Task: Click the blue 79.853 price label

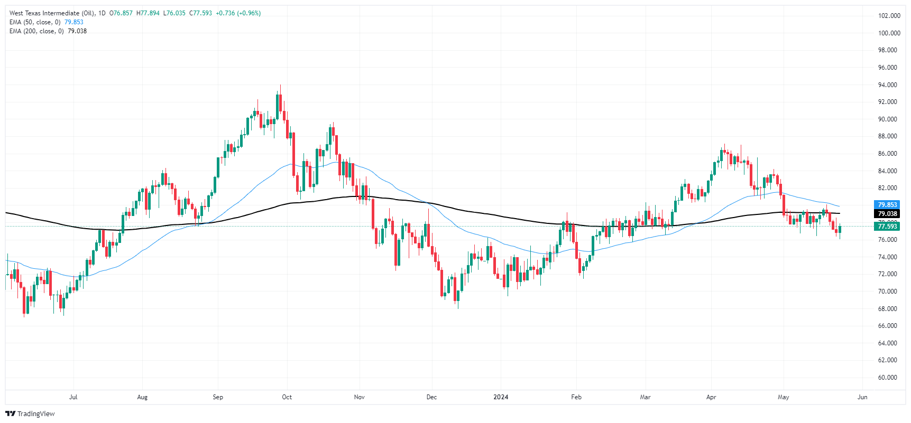Action: (887, 205)
